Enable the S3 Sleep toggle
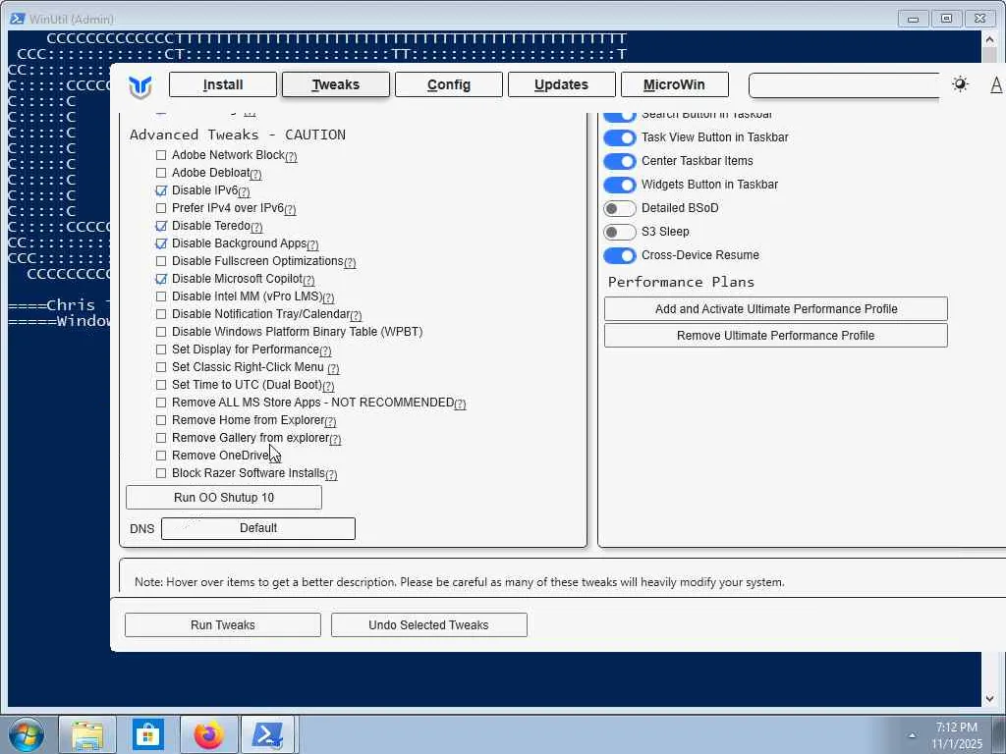The width and height of the screenshot is (1006, 754). (x=620, y=232)
